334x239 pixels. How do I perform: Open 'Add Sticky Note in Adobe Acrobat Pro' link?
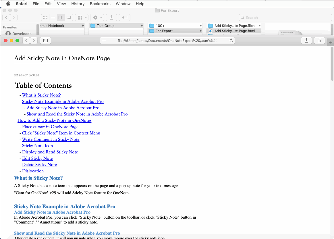(x=63, y=108)
